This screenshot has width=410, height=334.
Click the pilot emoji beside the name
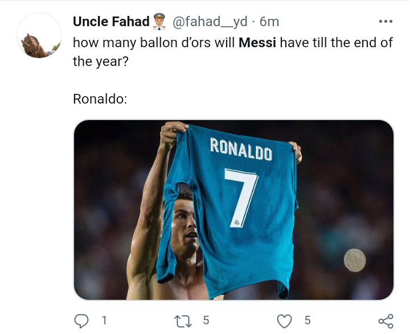[159, 22]
